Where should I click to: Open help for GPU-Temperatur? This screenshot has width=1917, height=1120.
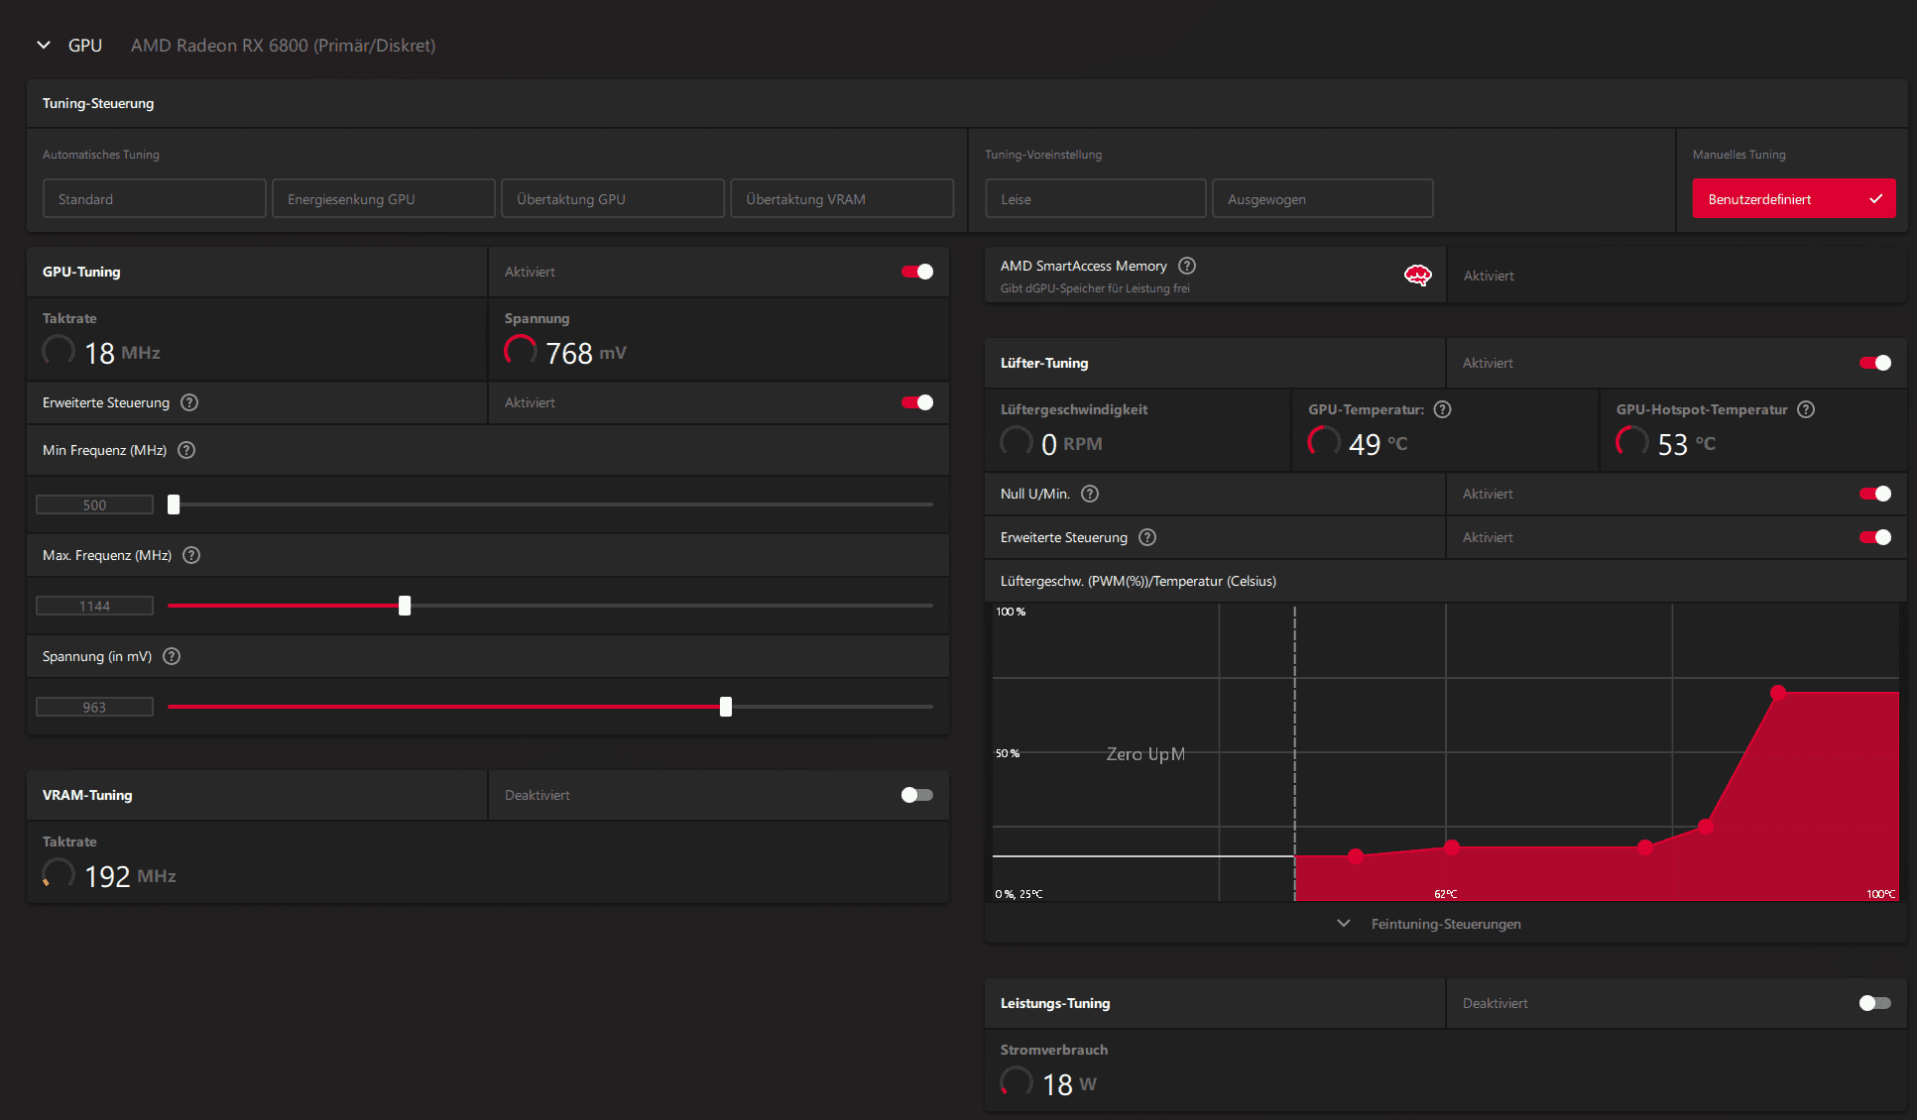tap(1443, 409)
